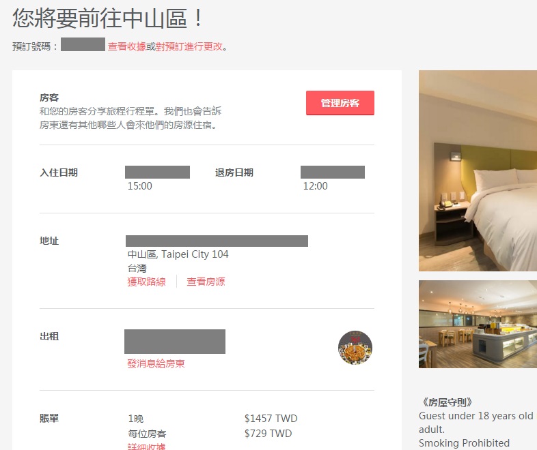Screen dimensions: 537x450
Task: Open 獲取路線 directions link
Action: 147,282
